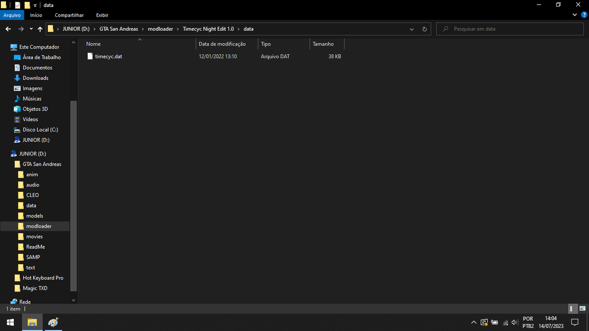
Task: Click the navigation pane scrollbar
Action: [74, 195]
